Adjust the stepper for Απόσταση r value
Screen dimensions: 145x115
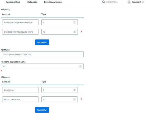coord(75,90)
